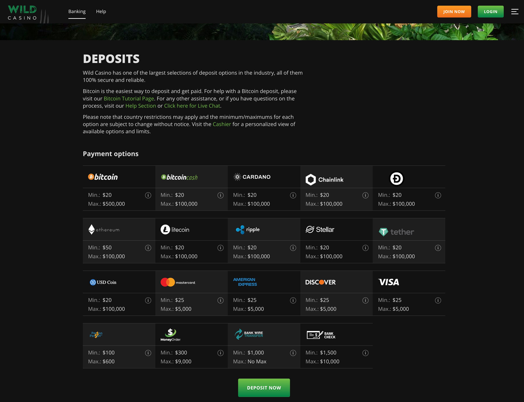Follow the Help Section link
Viewport: 524px width, 402px height.
coord(141,106)
